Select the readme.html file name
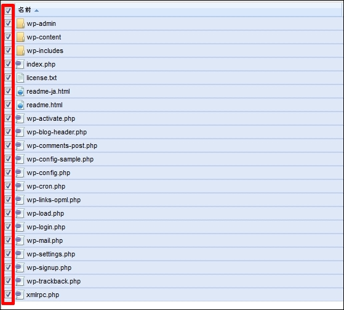Screen dimensions: 344x310 pyautogui.click(x=44, y=105)
